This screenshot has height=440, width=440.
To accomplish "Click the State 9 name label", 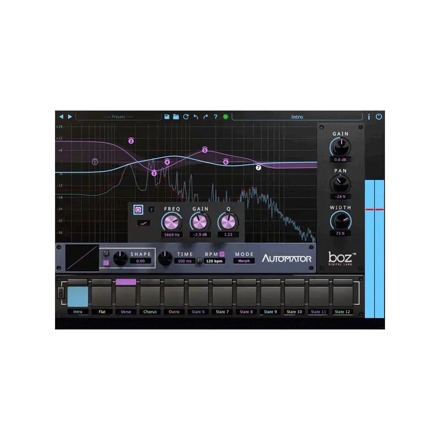I will 270,312.
